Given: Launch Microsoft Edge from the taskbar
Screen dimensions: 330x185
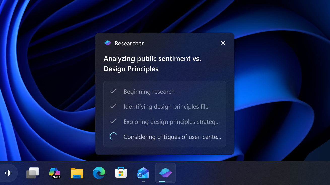Looking at the screenshot, I should [99, 173].
